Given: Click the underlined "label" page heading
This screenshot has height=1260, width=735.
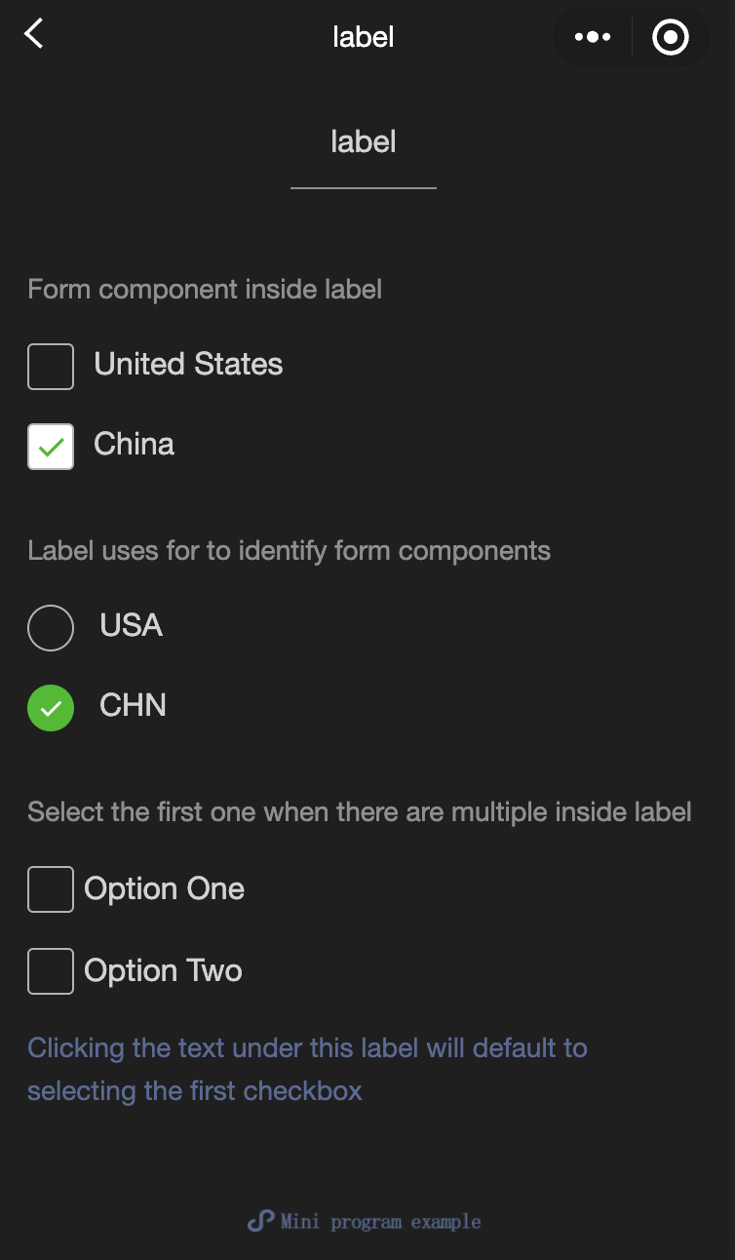Looking at the screenshot, I should tap(364, 142).
